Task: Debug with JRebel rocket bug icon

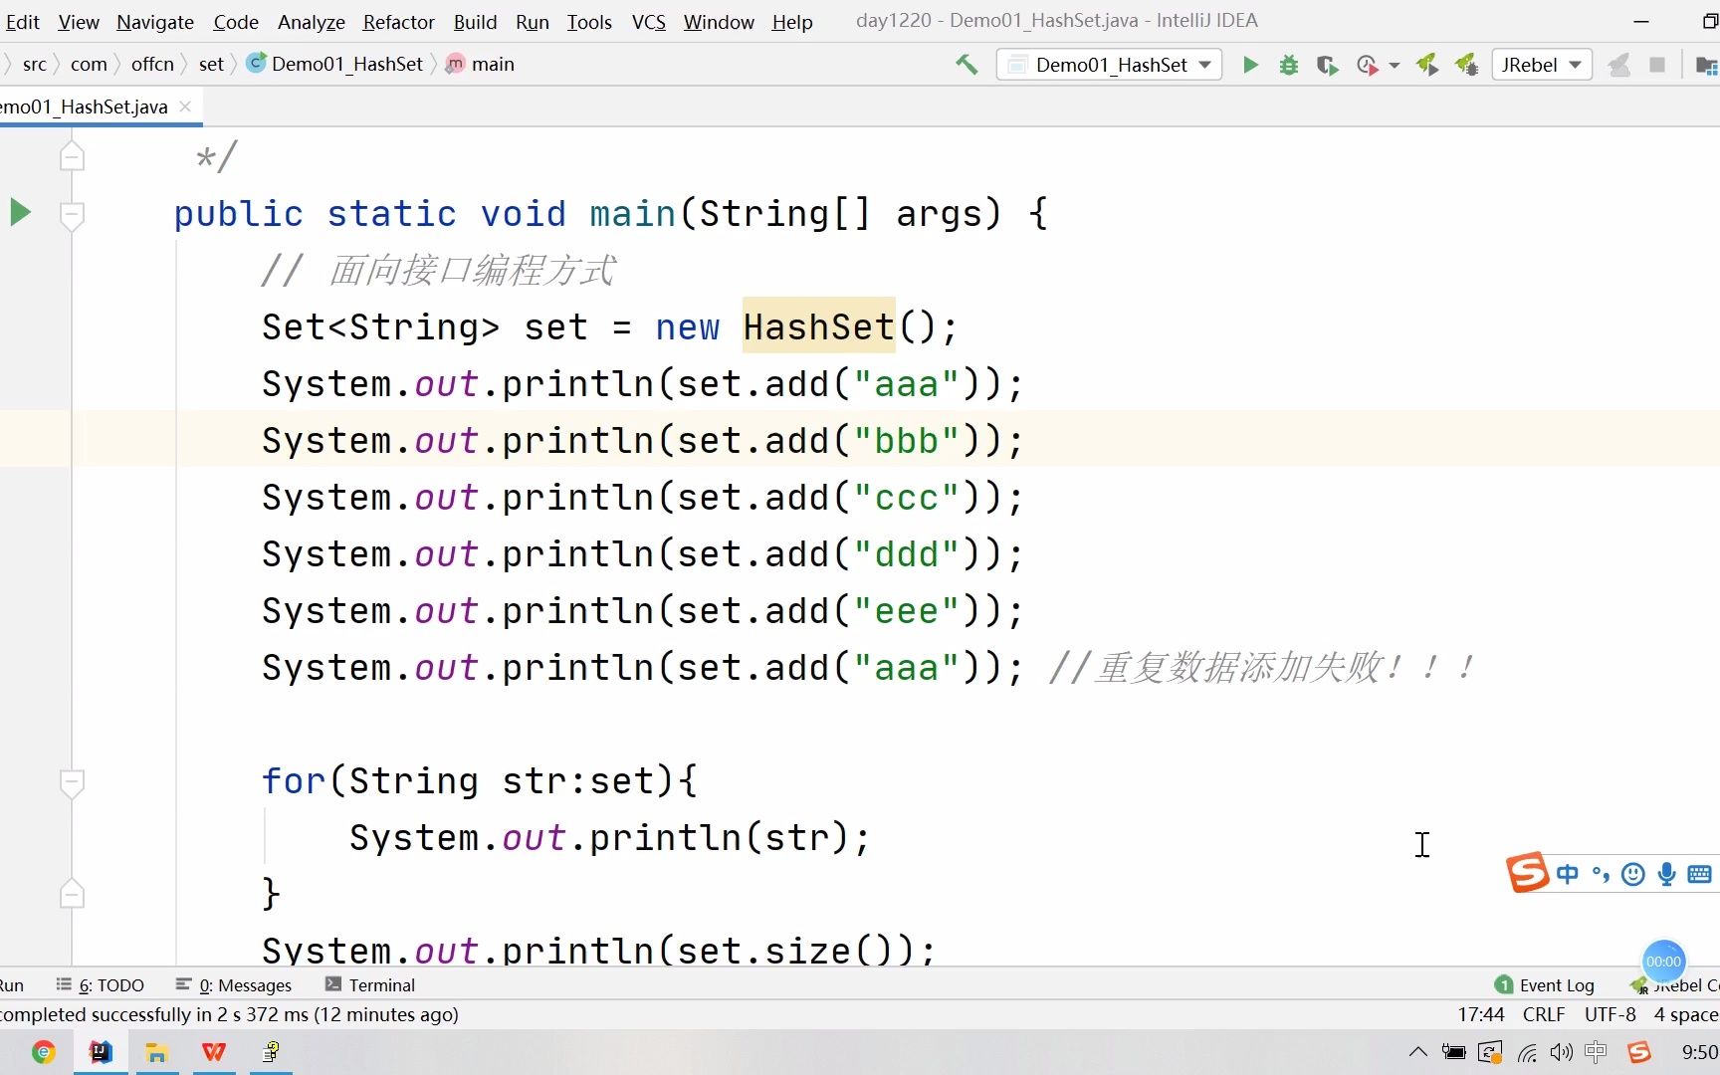Action: pos(1466,65)
